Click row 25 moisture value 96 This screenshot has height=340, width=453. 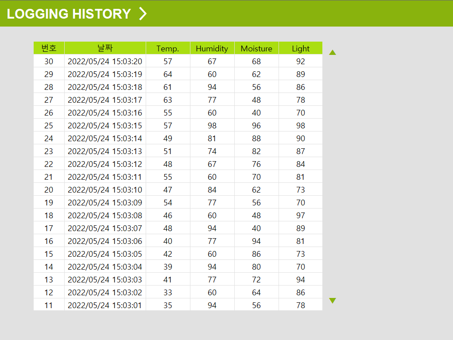[x=256, y=126]
